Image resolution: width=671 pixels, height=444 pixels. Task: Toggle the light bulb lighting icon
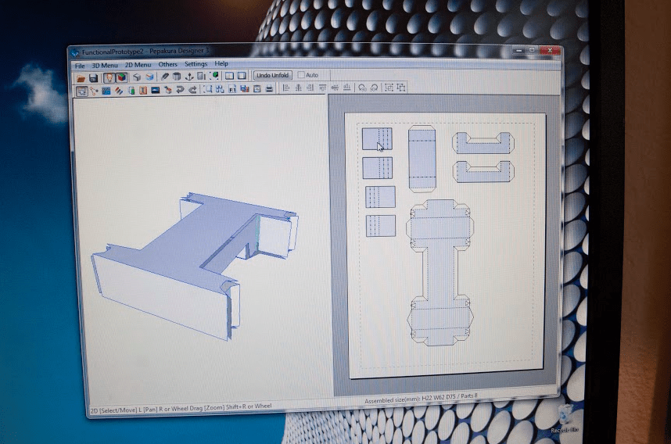click(109, 77)
